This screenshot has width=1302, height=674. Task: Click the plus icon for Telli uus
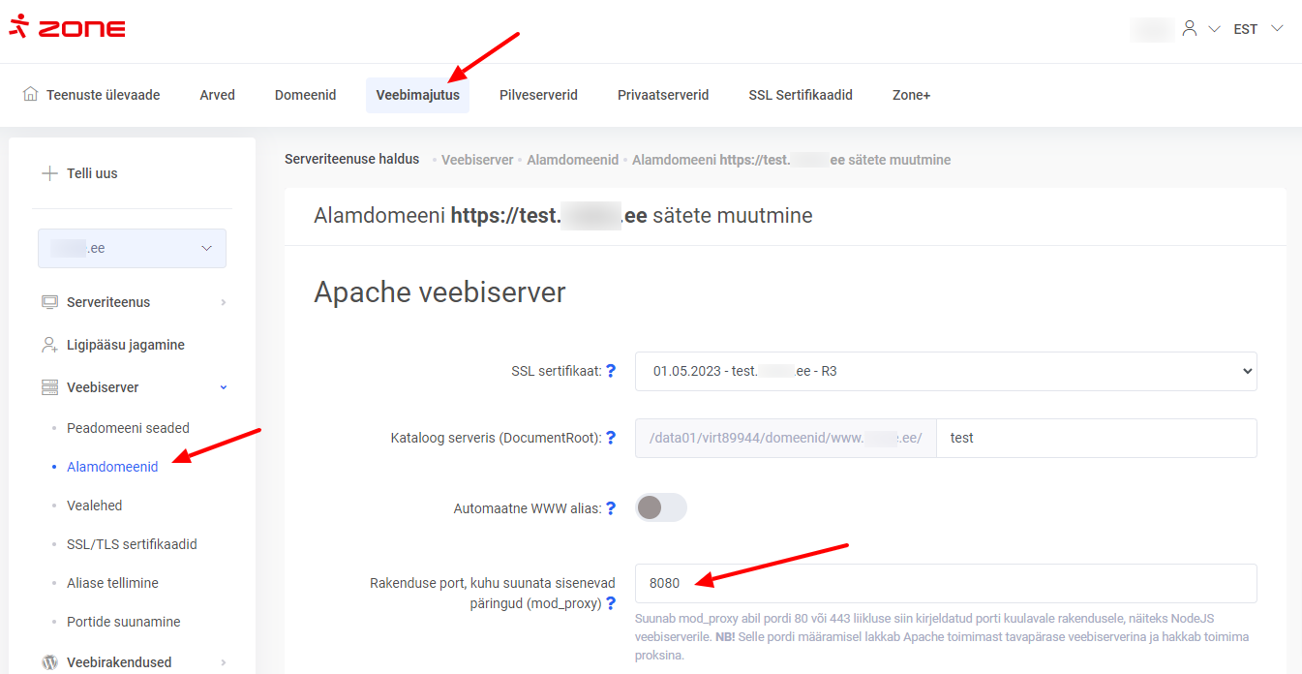coord(49,173)
